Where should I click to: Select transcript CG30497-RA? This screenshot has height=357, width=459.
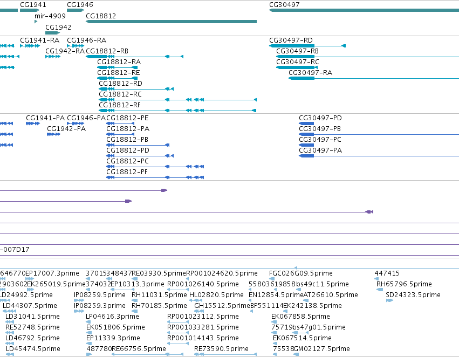point(310,73)
